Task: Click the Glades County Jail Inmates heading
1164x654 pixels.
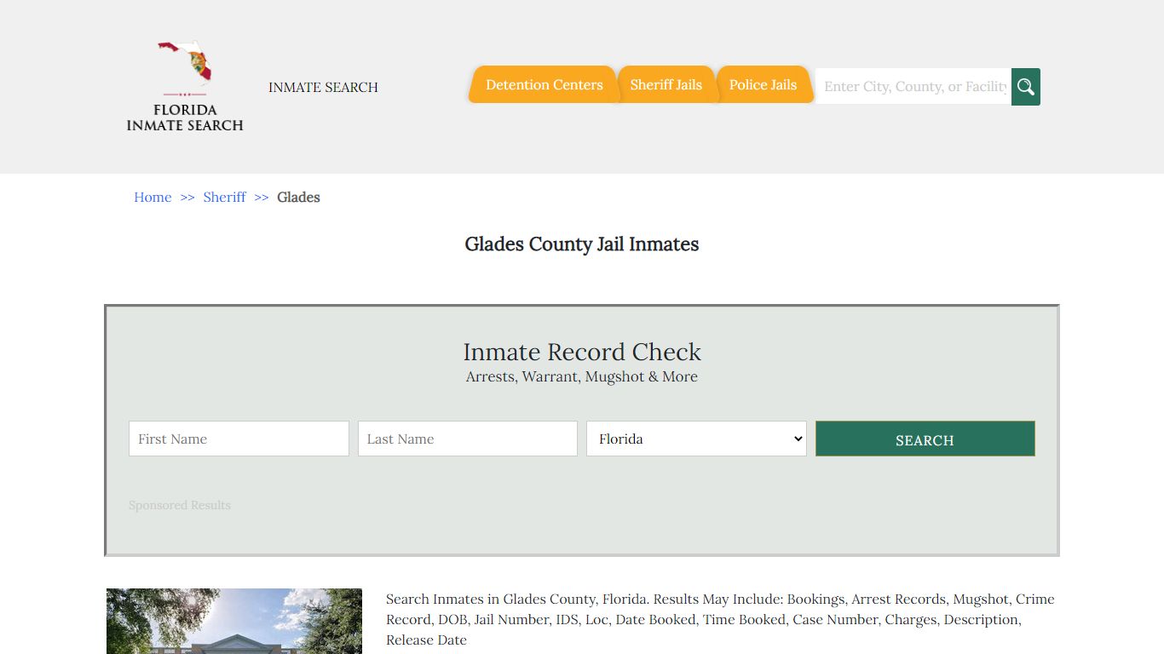Action: [x=582, y=244]
